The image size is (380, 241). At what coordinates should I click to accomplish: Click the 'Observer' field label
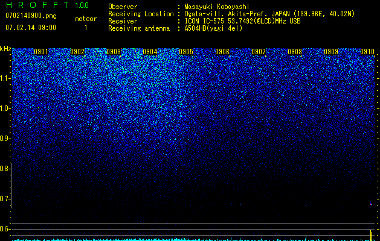point(123,7)
